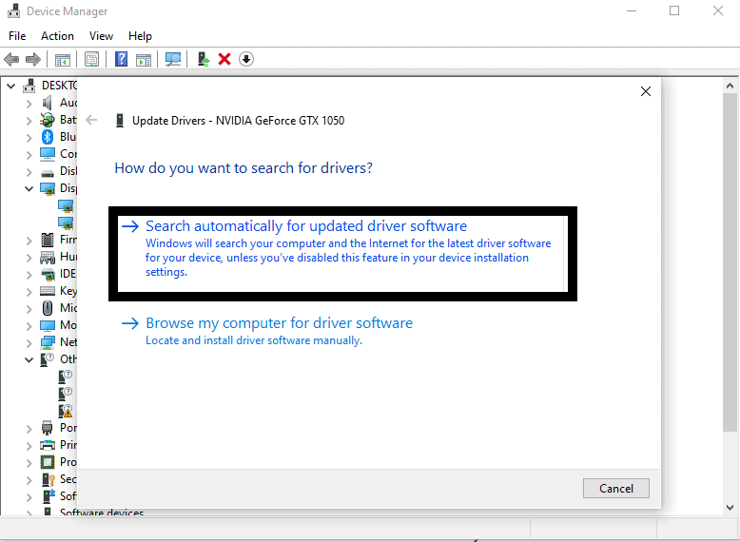Expand the Network adapters chevron
The height and width of the screenshot is (542, 740).
pos(29,343)
